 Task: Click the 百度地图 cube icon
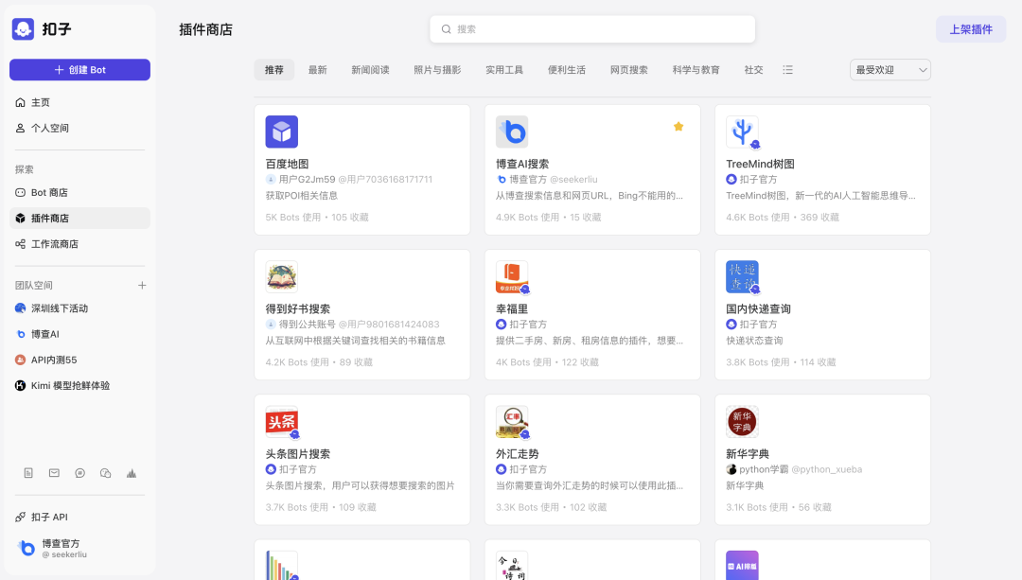(x=282, y=132)
